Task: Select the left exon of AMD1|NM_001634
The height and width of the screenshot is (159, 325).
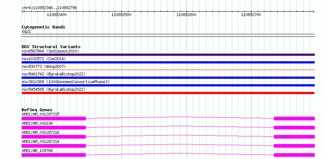Action: [54, 128]
